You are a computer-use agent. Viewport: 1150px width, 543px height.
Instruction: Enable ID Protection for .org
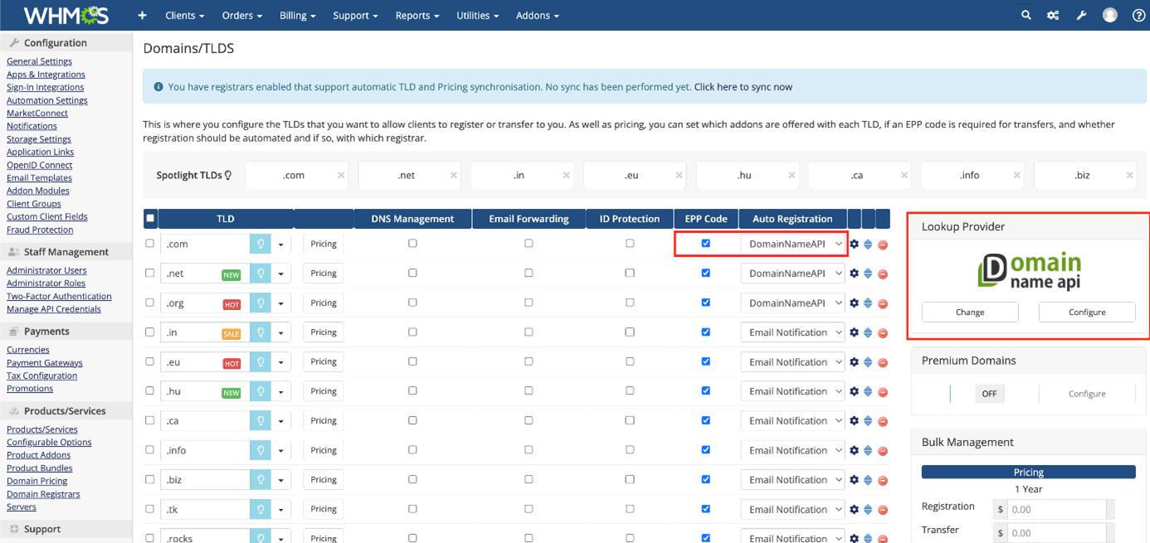coord(630,303)
